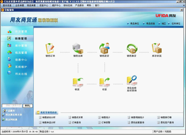The image size is (186, 135).
Task: Open the 基本信息 menu
Action: click(x=7, y=5)
